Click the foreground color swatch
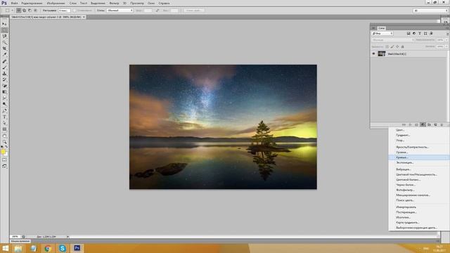 [x=3, y=152]
